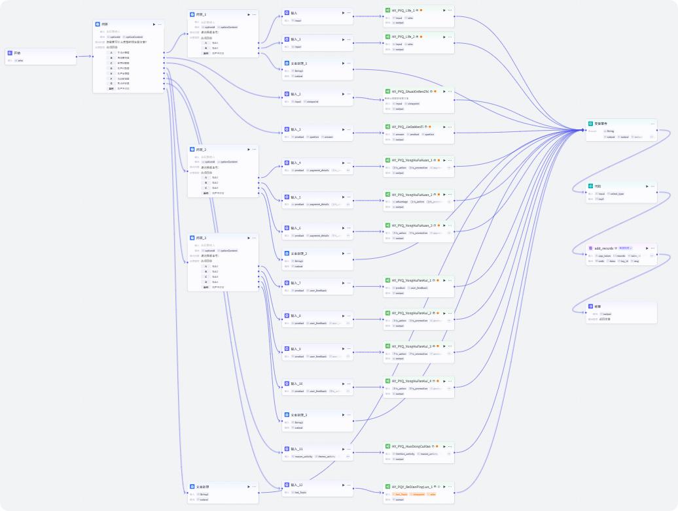Select the HY_PYQ_YongHuFanKui_3 node title

(x=411, y=346)
